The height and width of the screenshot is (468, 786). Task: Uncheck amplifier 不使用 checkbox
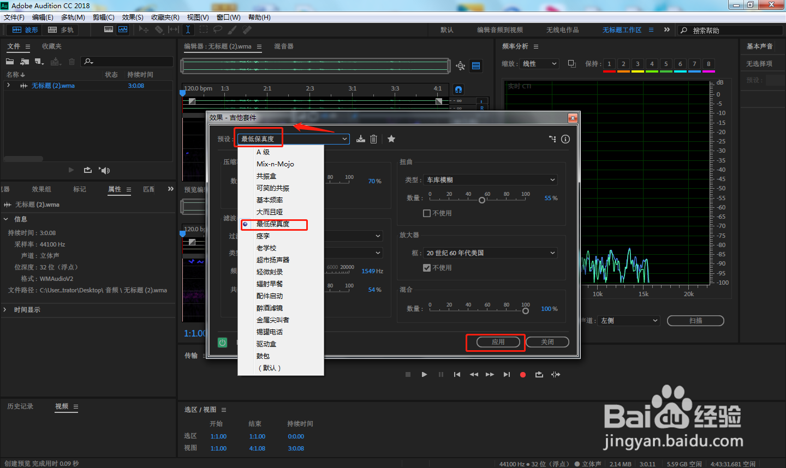427,268
